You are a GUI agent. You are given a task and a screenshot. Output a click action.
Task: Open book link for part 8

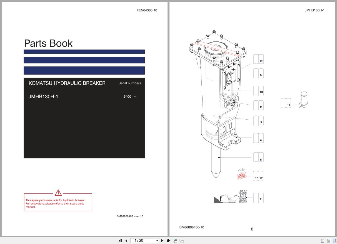258,157
